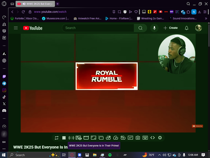Open site security lock icon
This screenshot has width=210, height=158.
[x=30, y=12]
